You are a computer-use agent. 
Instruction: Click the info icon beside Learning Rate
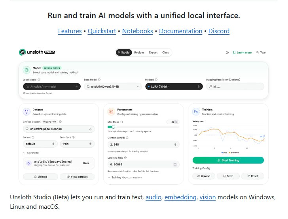pyautogui.click(x=126, y=157)
